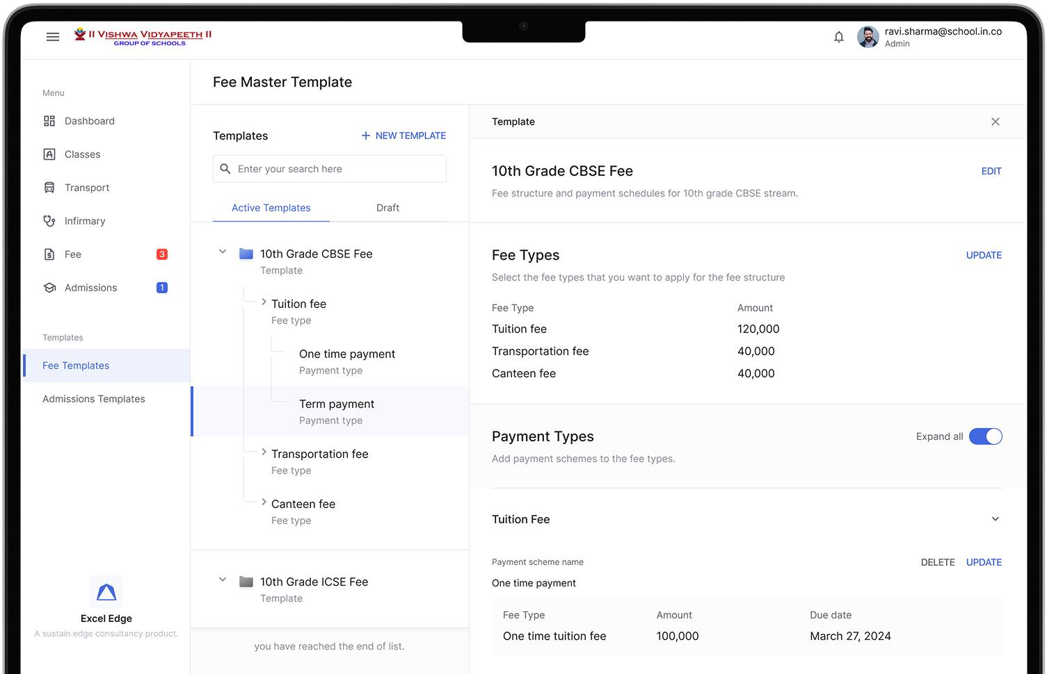Click the red Fee badge showing 3
This screenshot has height=674, width=1047.
(x=162, y=254)
